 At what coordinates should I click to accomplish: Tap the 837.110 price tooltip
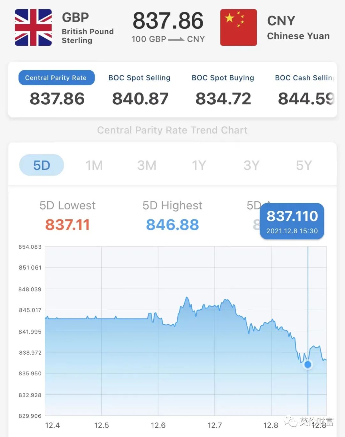tap(292, 221)
